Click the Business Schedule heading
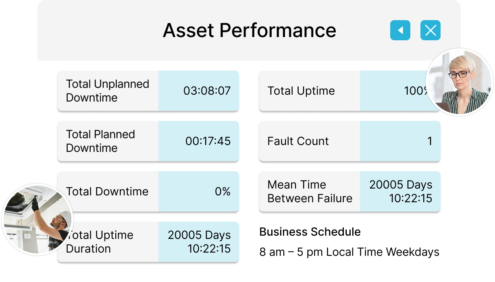Viewport: 495px width, 282px height. [x=310, y=232]
